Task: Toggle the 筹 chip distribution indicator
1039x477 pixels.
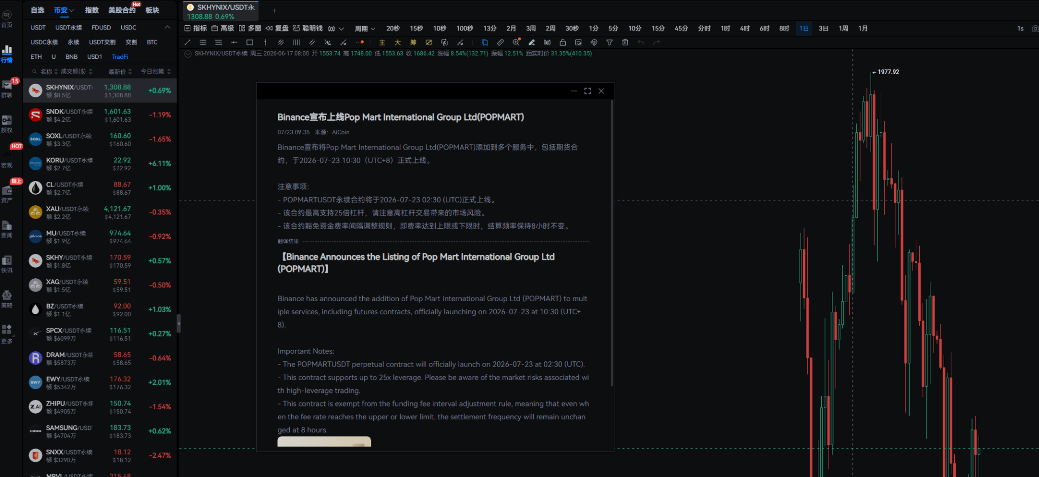Action: coord(413,43)
